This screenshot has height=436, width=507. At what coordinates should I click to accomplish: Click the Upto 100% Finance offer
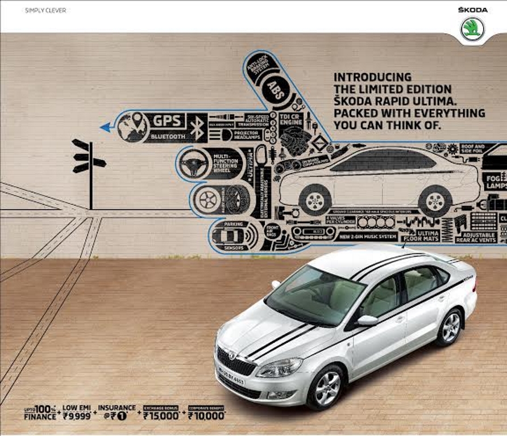(40, 412)
